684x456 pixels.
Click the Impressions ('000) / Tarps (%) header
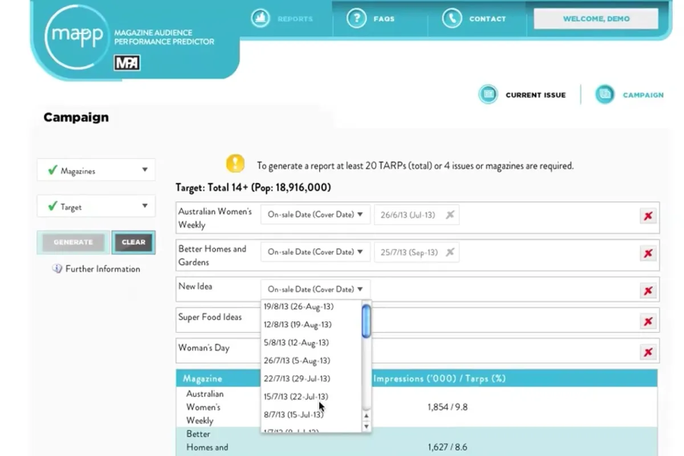coord(439,378)
